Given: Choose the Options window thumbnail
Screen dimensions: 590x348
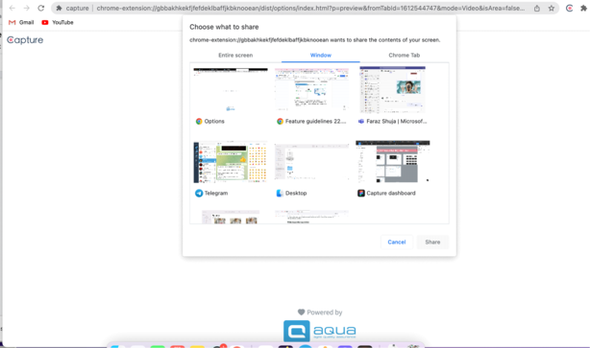Looking at the screenshot, I should click(231, 96).
